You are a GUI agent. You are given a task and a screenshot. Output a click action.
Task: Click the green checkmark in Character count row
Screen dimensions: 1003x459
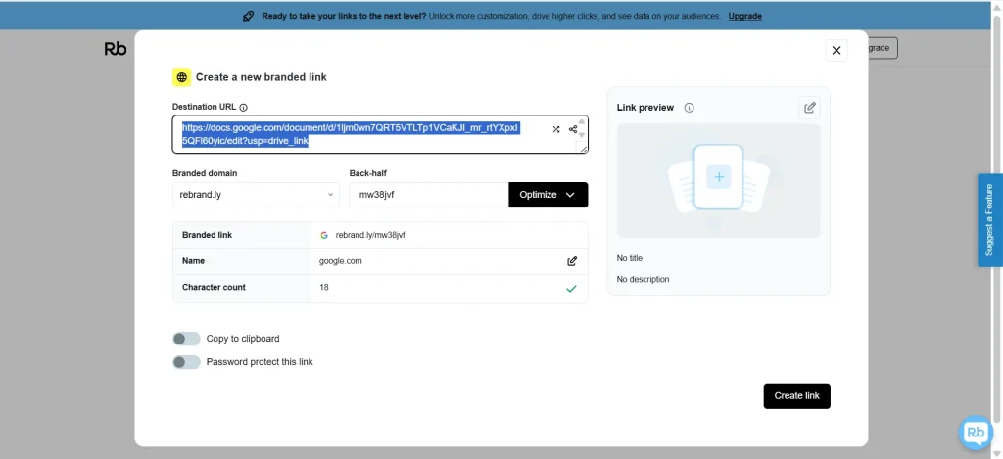coord(571,289)
